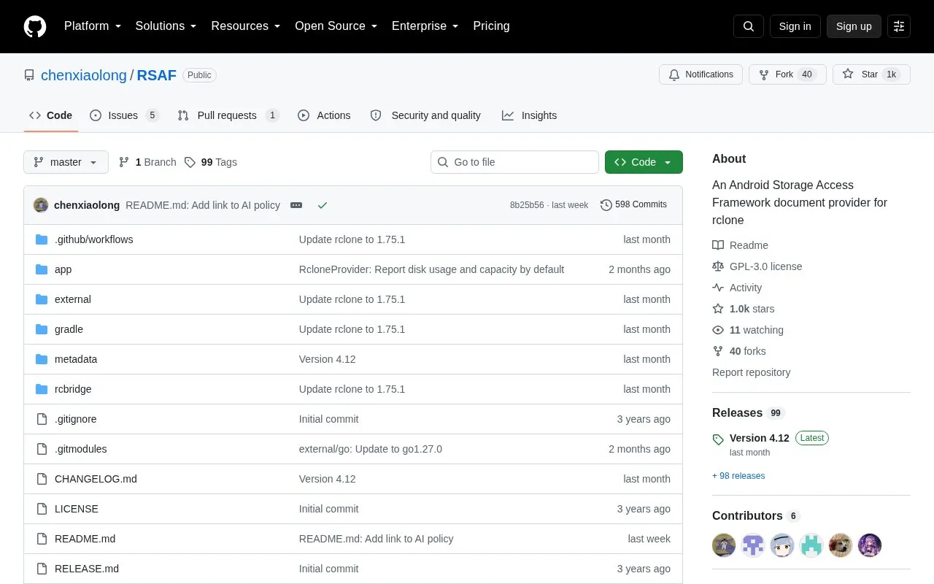The width and height of the screenshot is (934, 584).
Task: Open the Pricing link
Action: 491,26
